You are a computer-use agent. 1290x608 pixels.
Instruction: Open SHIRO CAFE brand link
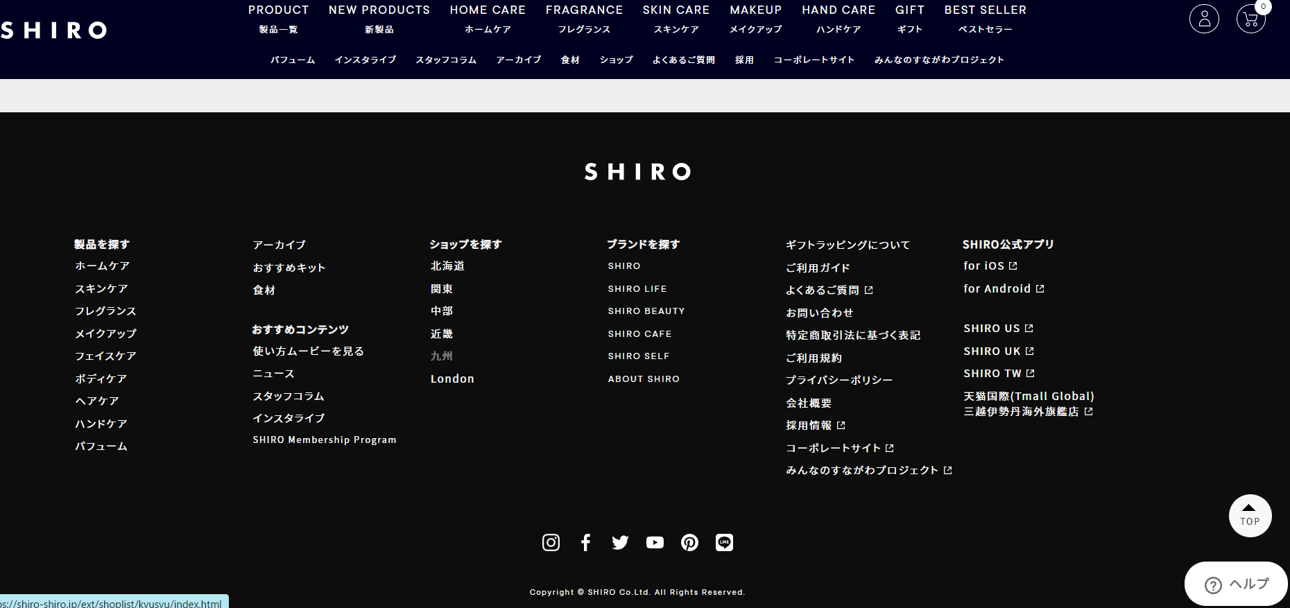coord(639,333)
